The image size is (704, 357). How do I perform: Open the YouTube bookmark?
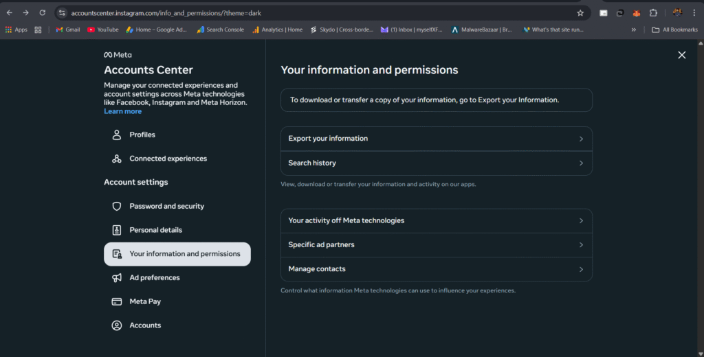(x=103, y=30)
